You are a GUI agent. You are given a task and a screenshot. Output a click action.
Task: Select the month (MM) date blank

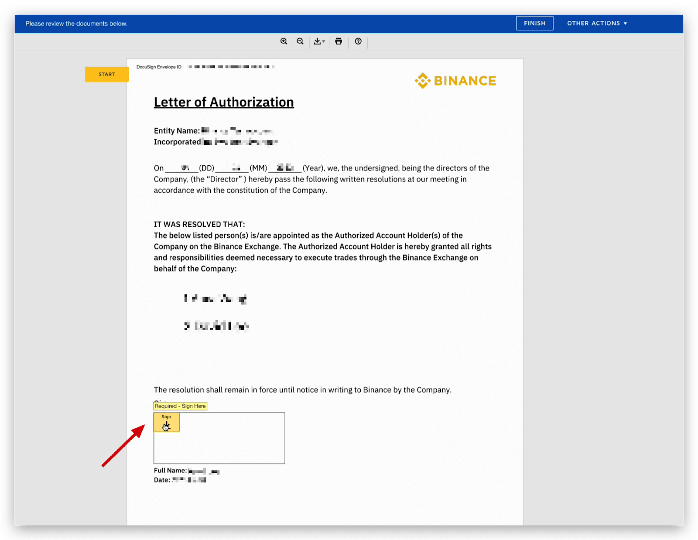coord(232,168)
